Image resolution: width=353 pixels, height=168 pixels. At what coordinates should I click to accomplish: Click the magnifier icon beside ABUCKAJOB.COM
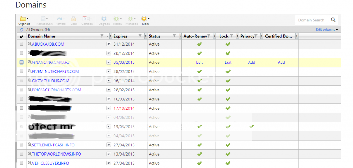30,44
